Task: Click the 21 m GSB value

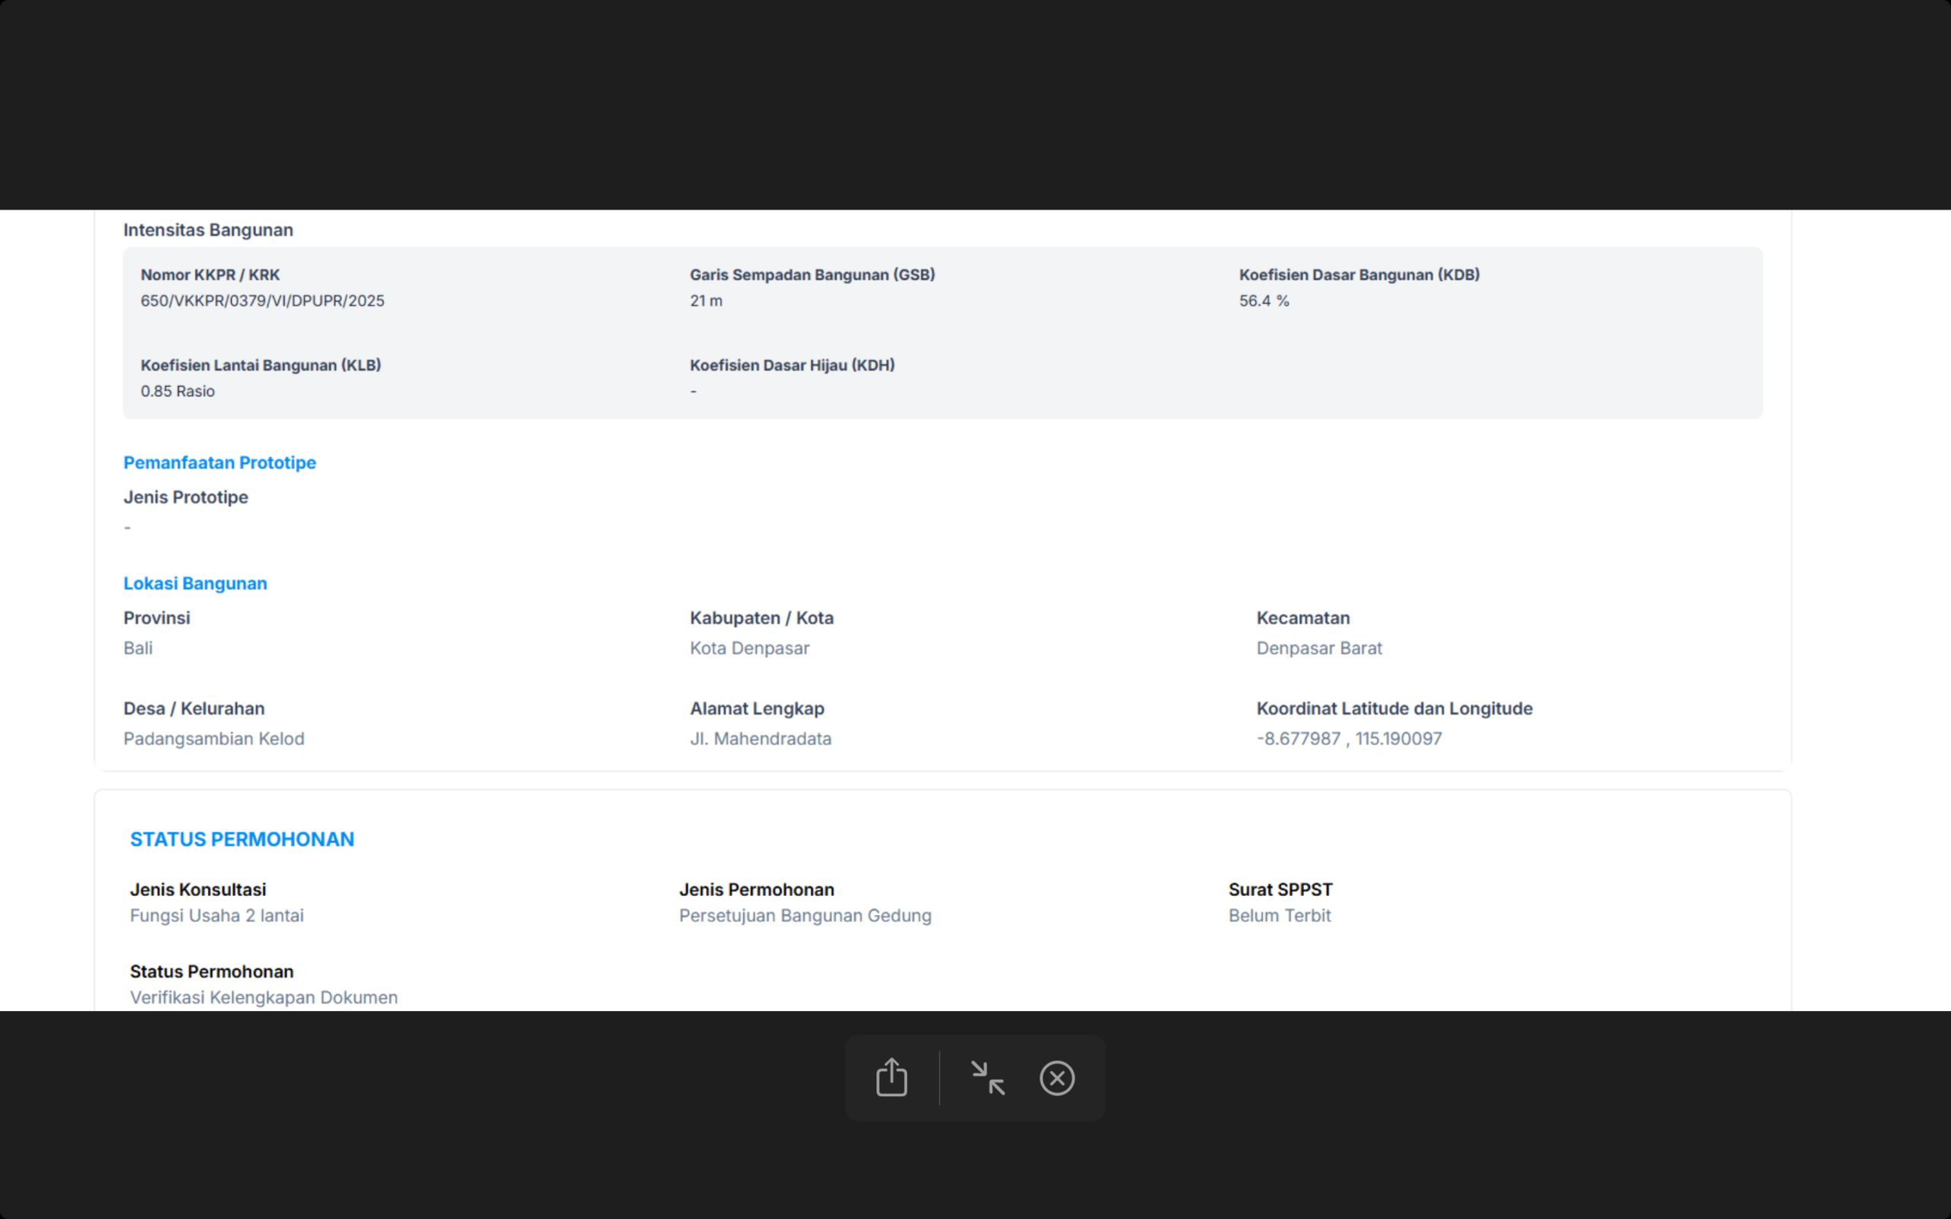Action: 706,301
